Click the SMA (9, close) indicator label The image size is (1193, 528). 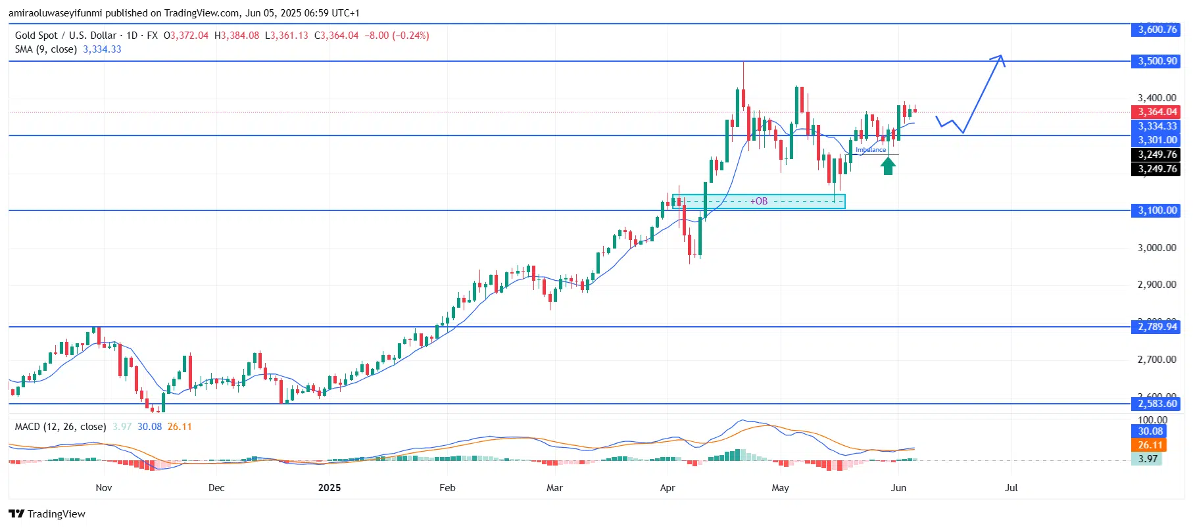(46, 49)
